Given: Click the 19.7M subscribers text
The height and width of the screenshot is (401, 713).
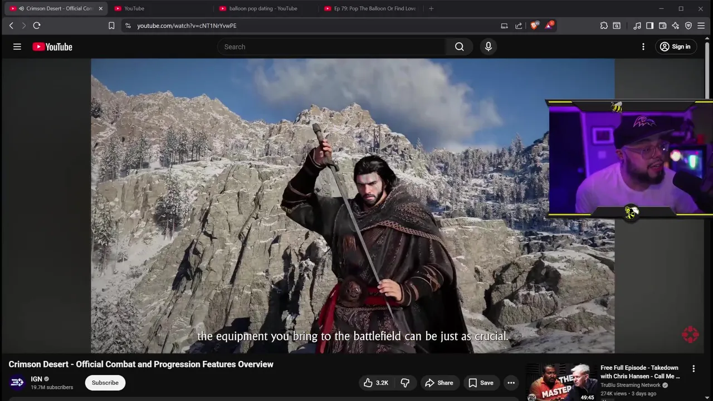Looking at the screenshot, I should pyautogui.click(x=52, y=387).
